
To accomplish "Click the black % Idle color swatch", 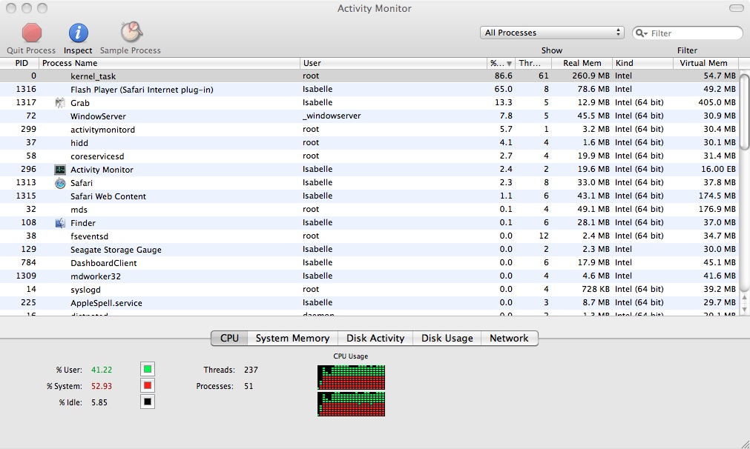I will (x=148, y=402).
